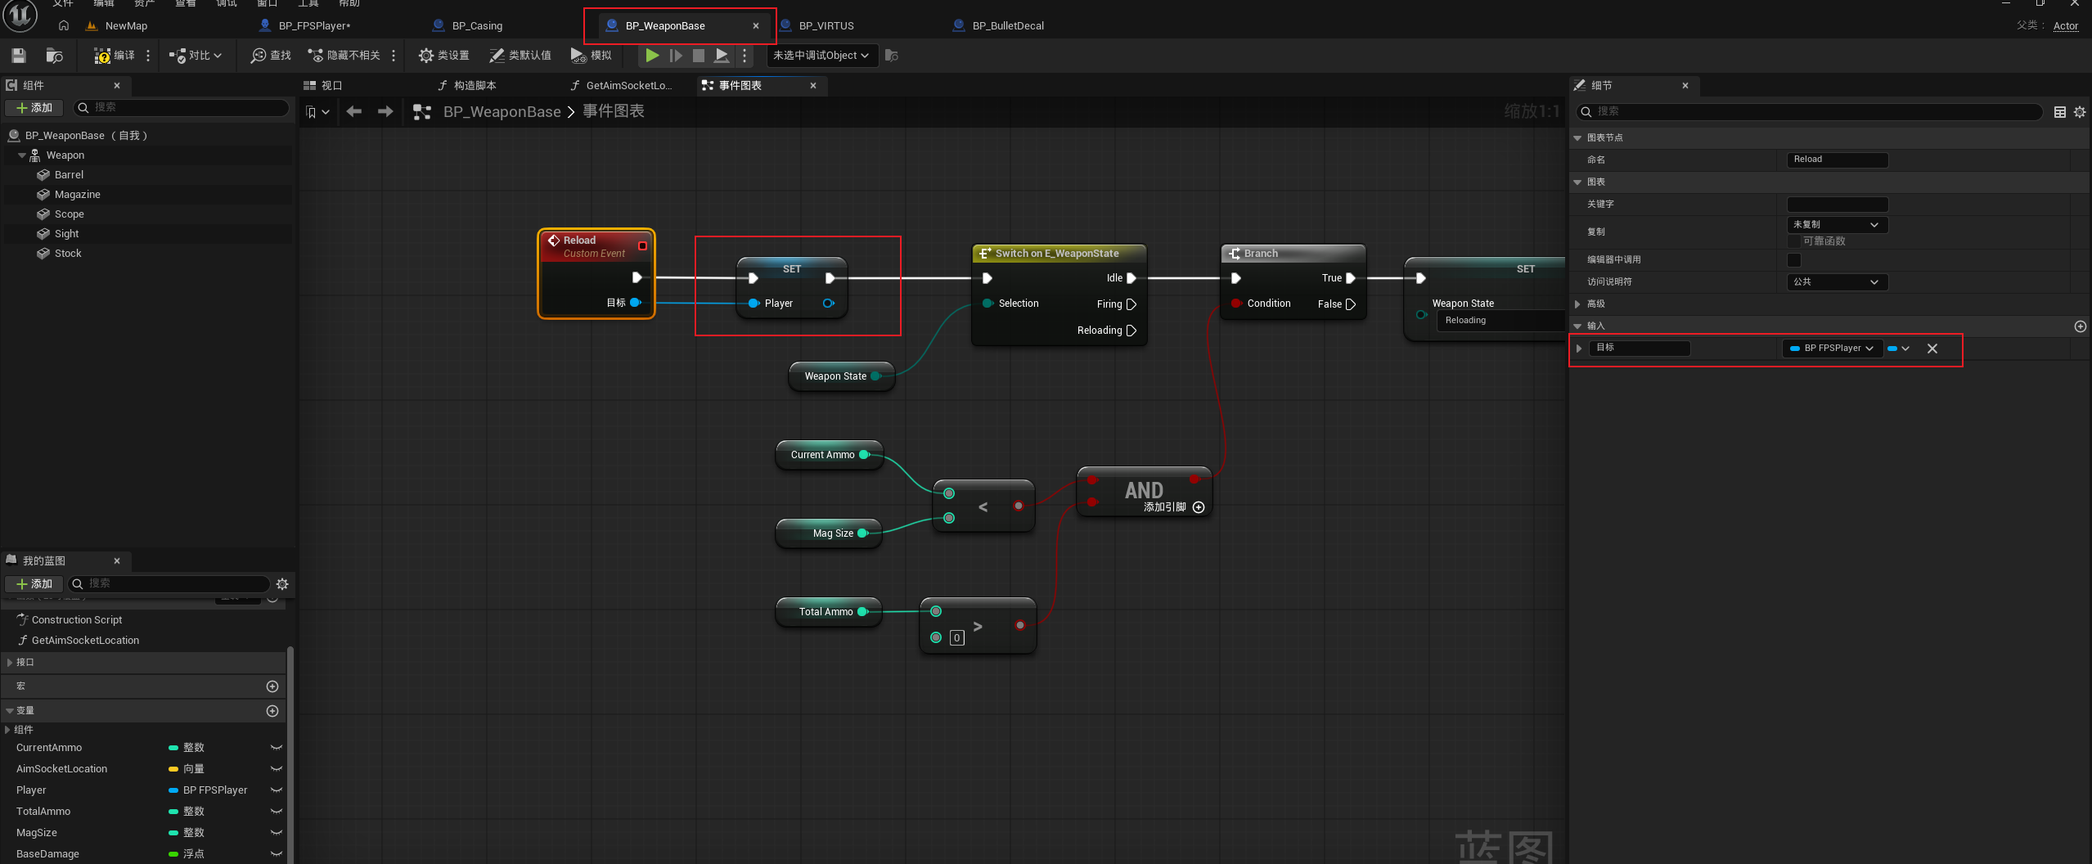Open My Blueprint panel settings gear
The image size is (2092, 864).
point(282,584)
